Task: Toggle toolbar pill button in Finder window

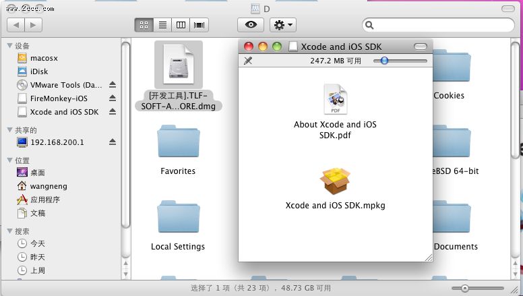Action: [508, 9]
